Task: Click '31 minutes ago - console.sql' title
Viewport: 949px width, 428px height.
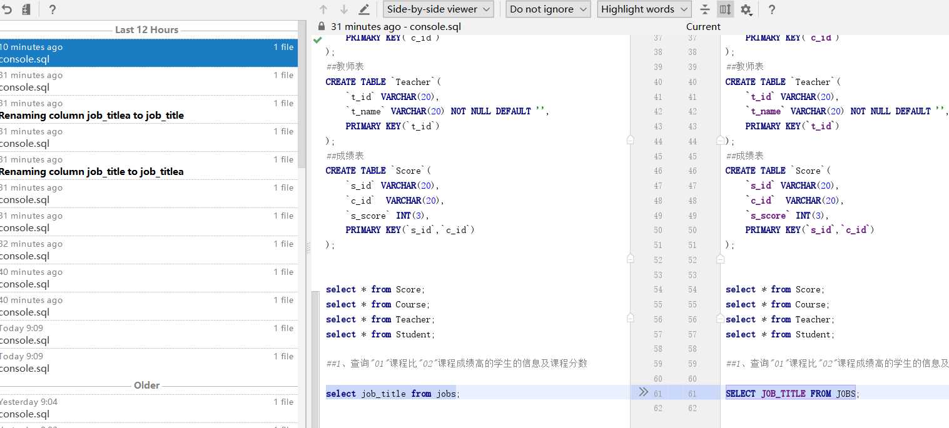Action: pos(396,27)
